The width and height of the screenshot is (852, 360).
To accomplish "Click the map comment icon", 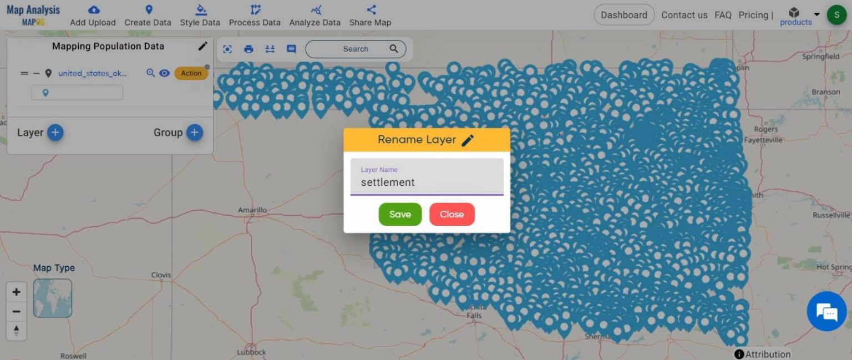I will pos(291,49).
